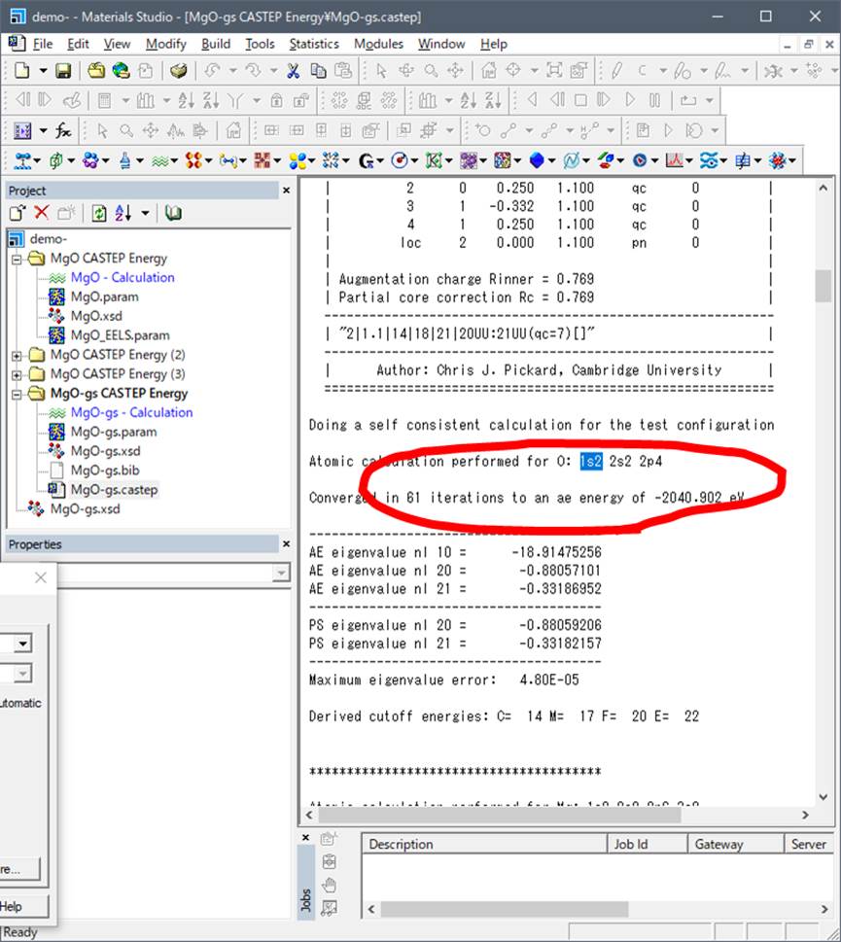Screen dimensions: 841x942
Task: Open the first modules toolbar icon, Adsorption Locator
Action: pyautogui.click(x=22, y=160)
